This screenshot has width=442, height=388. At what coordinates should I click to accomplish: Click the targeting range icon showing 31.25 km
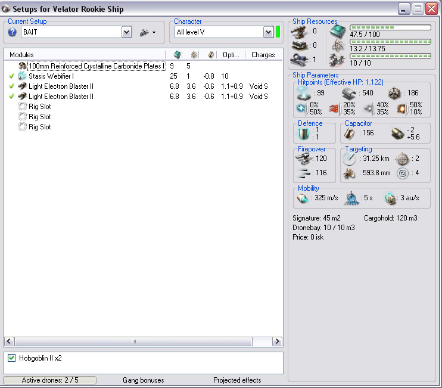point(349,159)
